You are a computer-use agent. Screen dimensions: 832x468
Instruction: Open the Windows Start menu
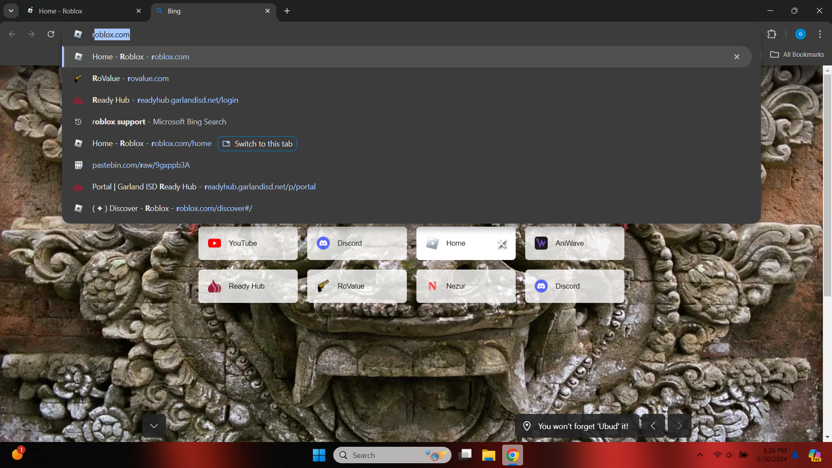coord(319,455)
